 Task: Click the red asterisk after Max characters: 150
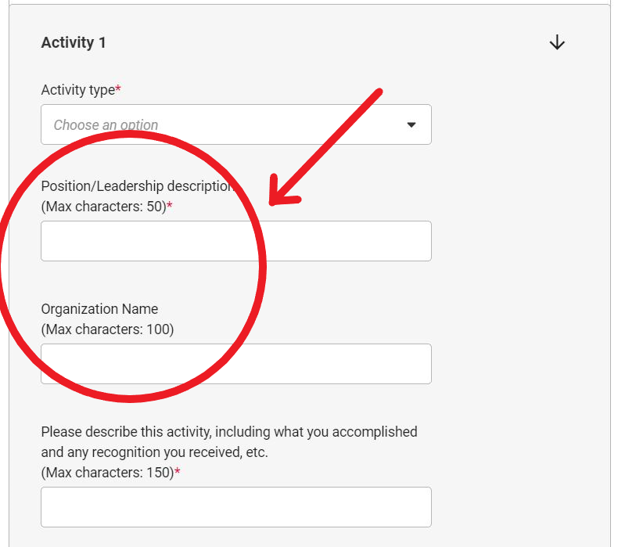click(x=178, y=470)
